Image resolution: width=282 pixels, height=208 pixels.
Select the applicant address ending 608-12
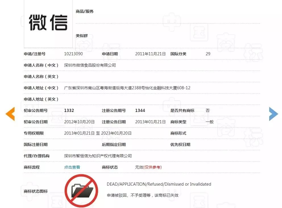(127, 88)
